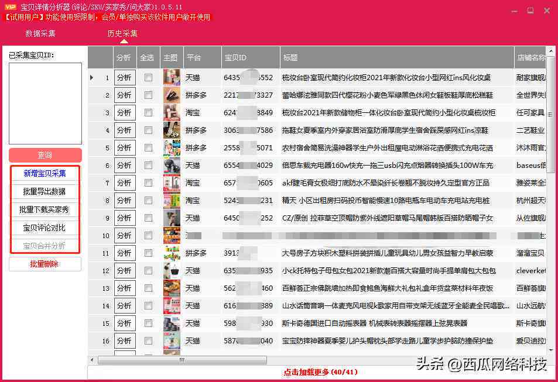Click title starting 农村宿舍简易洗澡神器
Viewport: 558px width, 382px height.
[387, 148]
